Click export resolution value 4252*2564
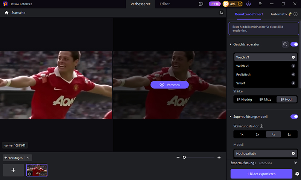This screenshot has height=180, width=301. click(x=265, y=163)
